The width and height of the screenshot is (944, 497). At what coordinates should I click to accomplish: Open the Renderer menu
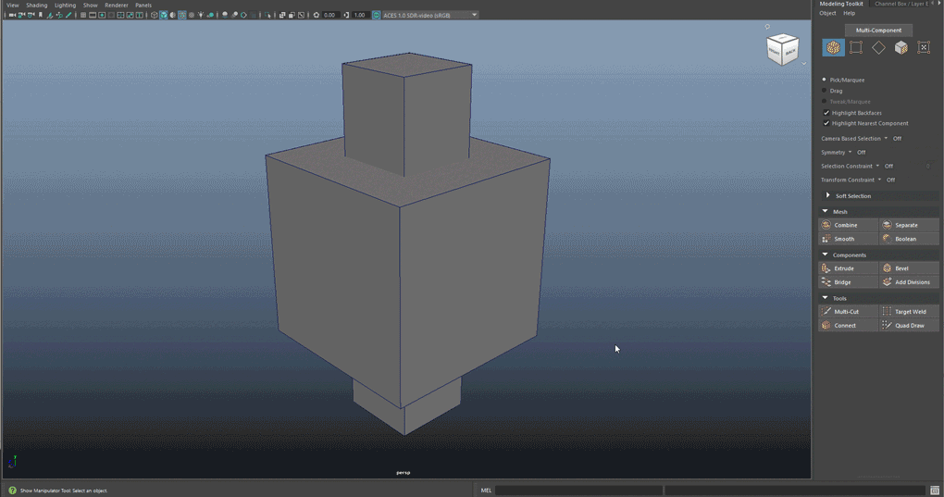tap(117, 5)
